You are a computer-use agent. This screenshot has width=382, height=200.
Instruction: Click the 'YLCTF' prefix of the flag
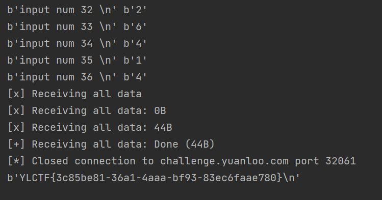(x=35, y=178)
